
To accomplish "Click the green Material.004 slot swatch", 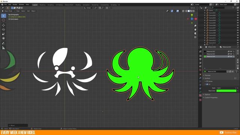I will pyautogui.click(x=205, y=57).
